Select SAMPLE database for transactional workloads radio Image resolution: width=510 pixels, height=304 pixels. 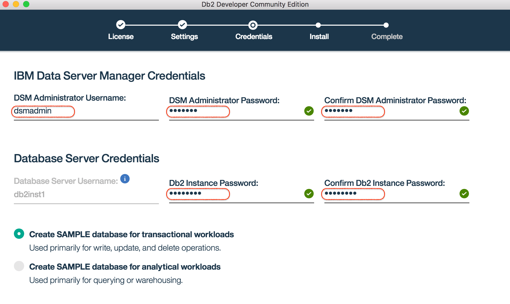[19, 234]
